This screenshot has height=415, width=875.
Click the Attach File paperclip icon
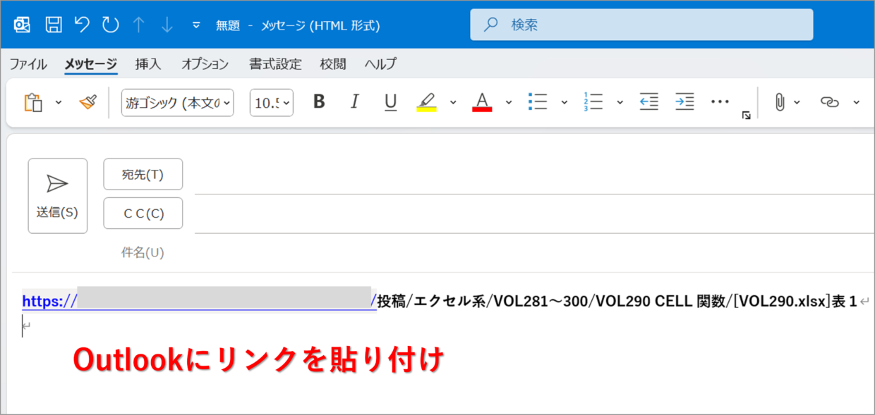pos(779,102)
